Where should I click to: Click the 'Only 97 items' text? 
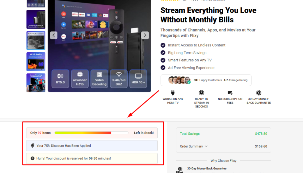pyautogui.click(x=40, y=133)
